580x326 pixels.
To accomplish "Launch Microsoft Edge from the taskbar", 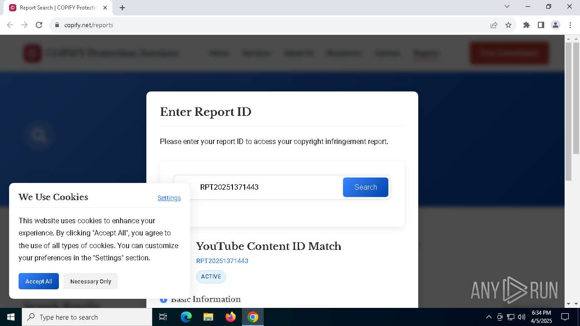I will point(186,317).
